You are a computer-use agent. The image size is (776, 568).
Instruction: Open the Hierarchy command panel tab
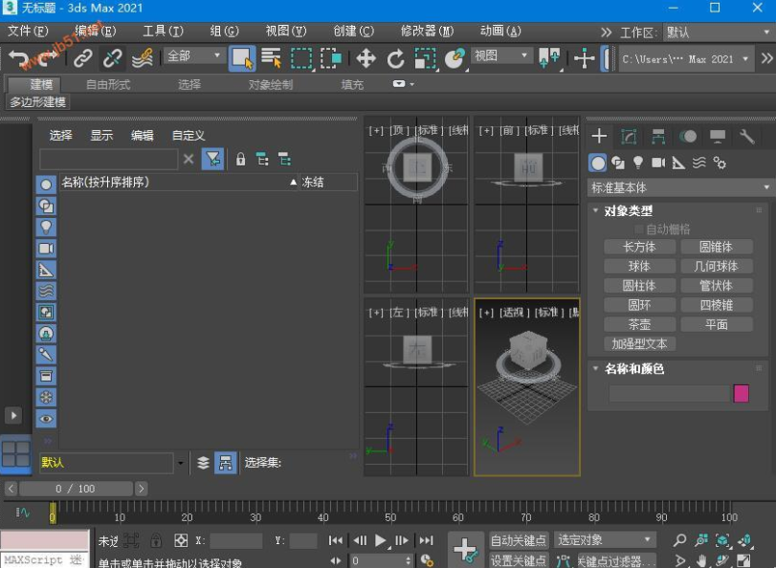click(x=658, y=136)
